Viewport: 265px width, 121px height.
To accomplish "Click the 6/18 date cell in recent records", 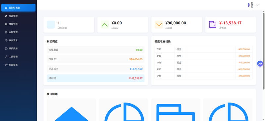I will pos(165,76).
